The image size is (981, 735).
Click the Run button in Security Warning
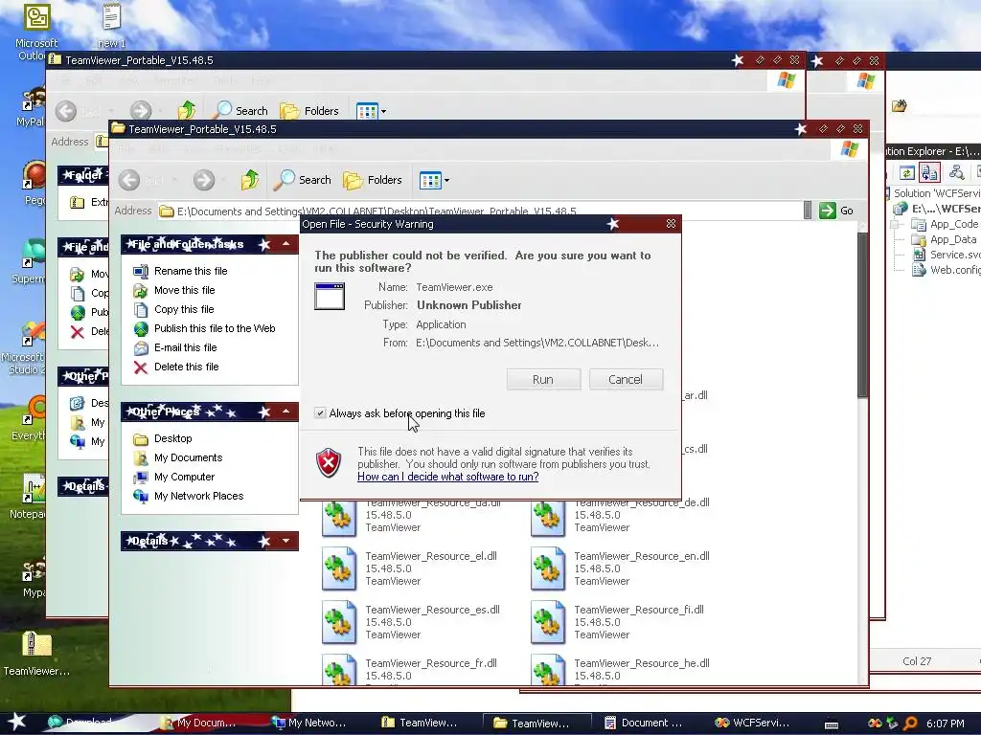[543, 379]
